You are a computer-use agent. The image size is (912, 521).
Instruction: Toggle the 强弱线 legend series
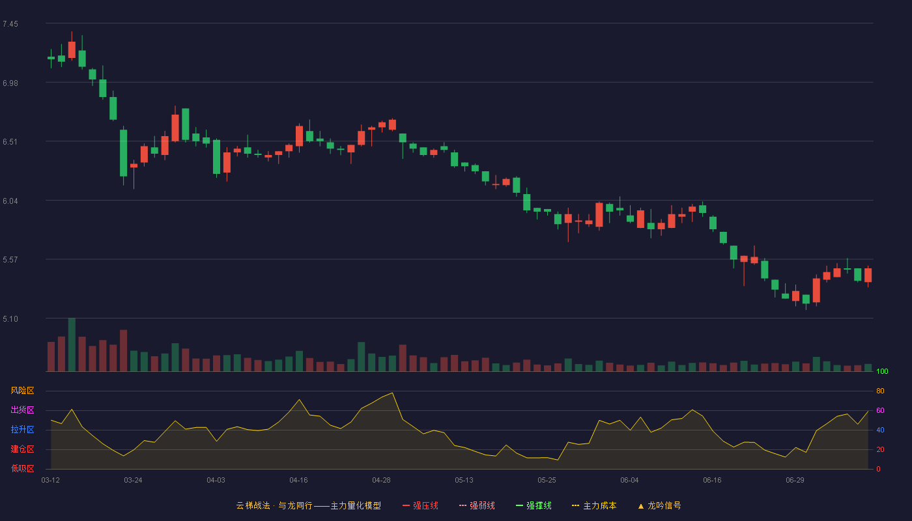[x=477, y=505]
